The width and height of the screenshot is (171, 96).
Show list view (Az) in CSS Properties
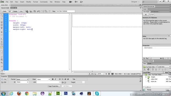(x=147, y=58)
